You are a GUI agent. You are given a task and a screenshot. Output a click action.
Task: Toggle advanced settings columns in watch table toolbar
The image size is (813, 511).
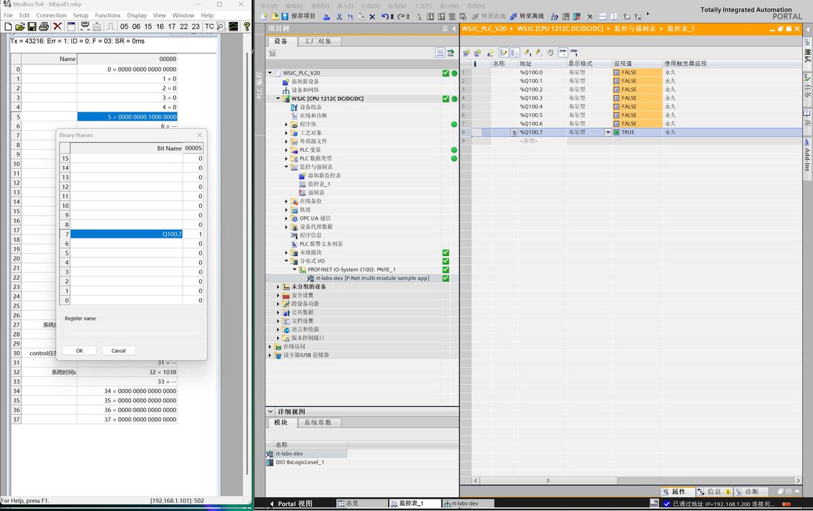[x=515, y=52]
